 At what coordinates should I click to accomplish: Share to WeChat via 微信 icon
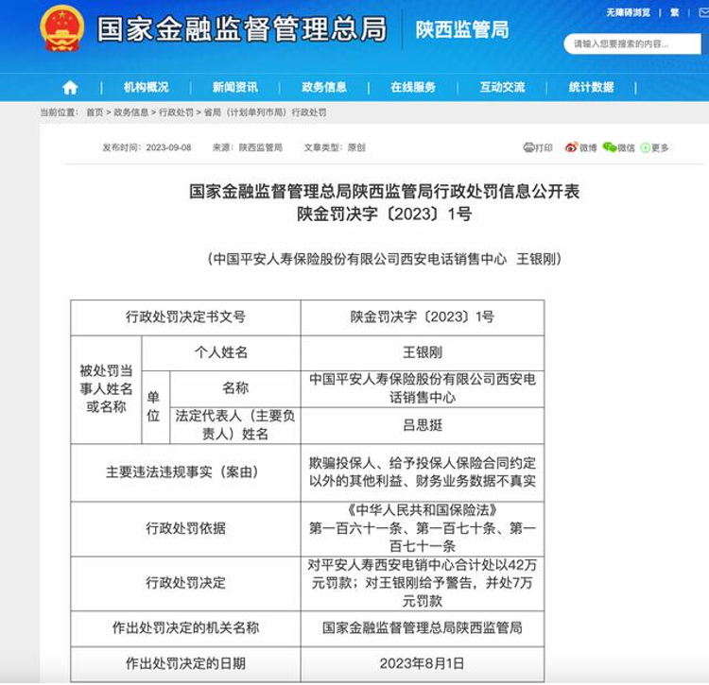pos(618,147)
